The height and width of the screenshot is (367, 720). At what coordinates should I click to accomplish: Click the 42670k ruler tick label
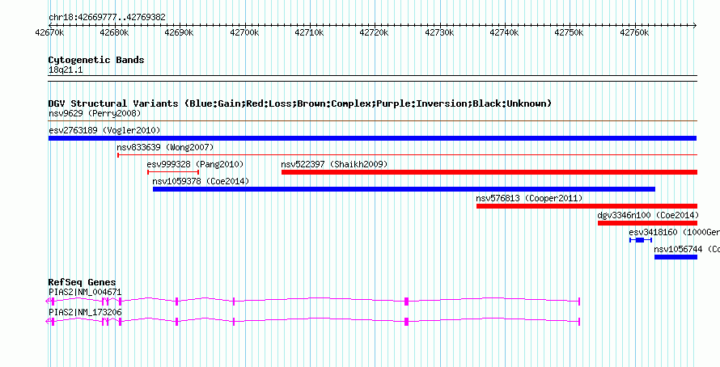[49, 32]
